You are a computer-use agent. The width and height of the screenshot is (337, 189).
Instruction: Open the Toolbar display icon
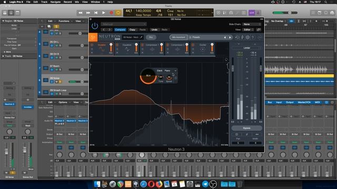coord(17,13)
